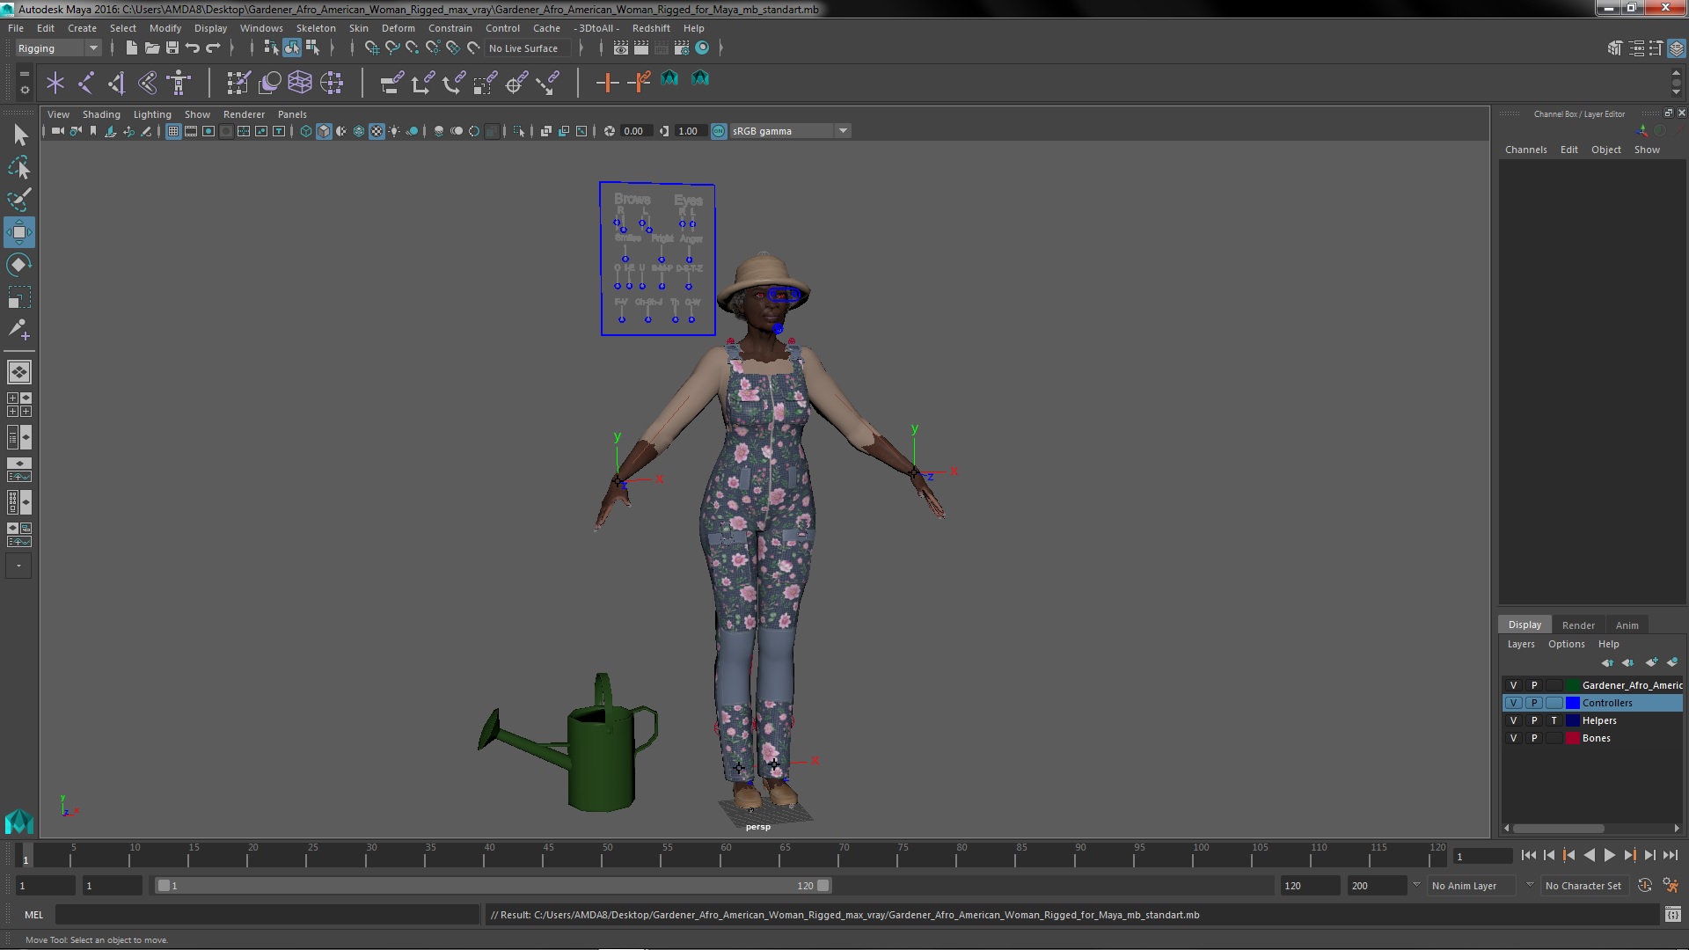
Task: Click the Undo arrow icon
Action: coord(193,47)
